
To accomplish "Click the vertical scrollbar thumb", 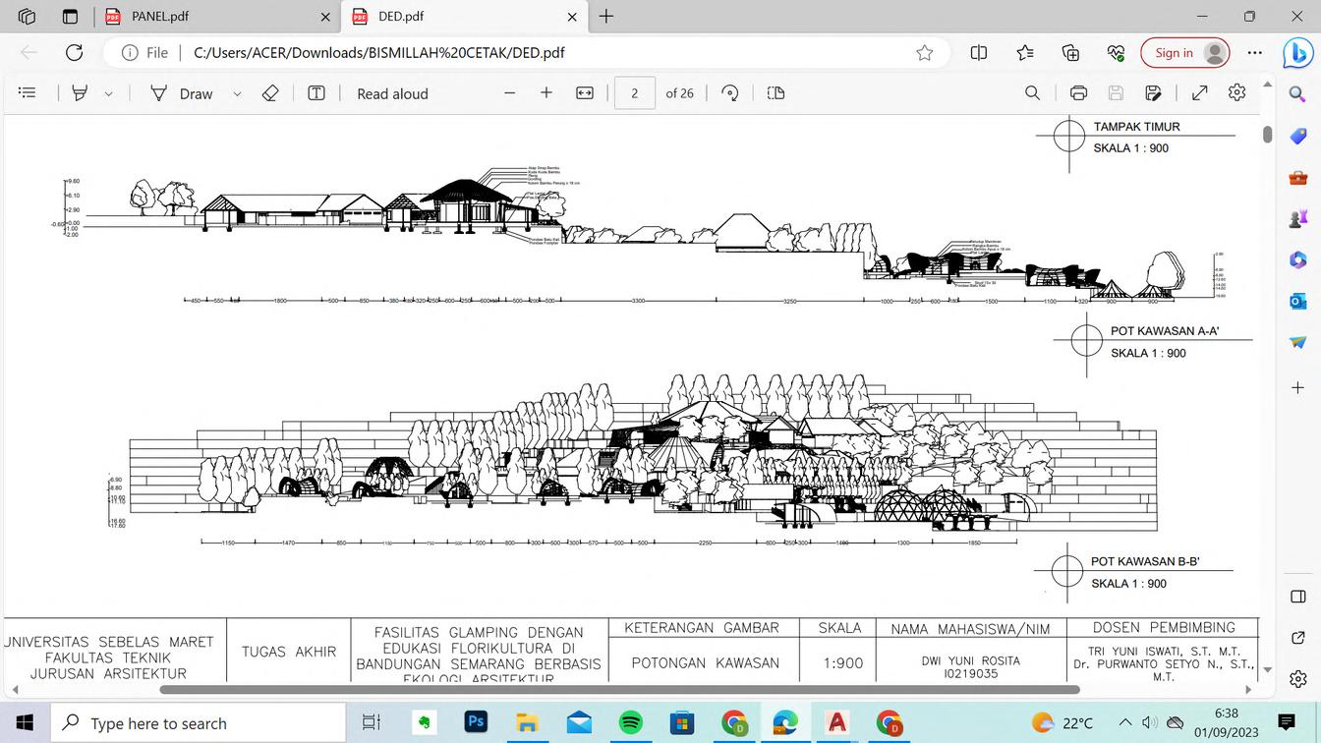I will (x=1268, y=134).
